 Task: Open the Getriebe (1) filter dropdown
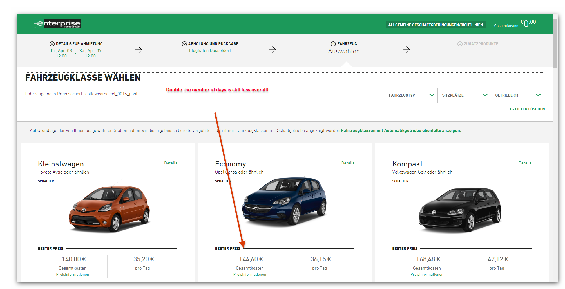click(518, 95)
